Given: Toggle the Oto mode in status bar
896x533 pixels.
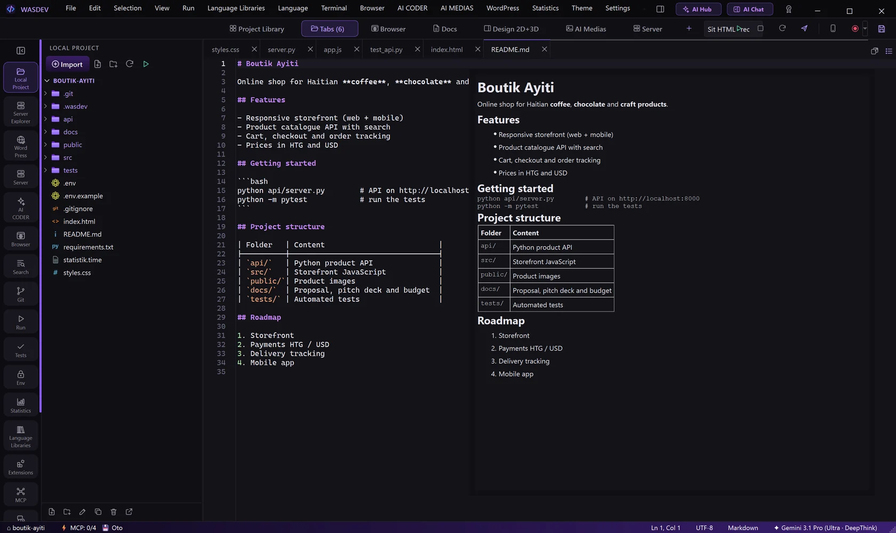Looking at the screenshot, I should pyautogui.click(x=113, y=528).
